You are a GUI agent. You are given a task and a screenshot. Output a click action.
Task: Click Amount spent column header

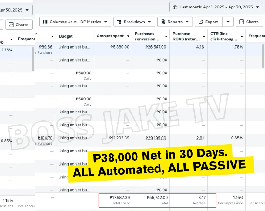tap(110, 36)
